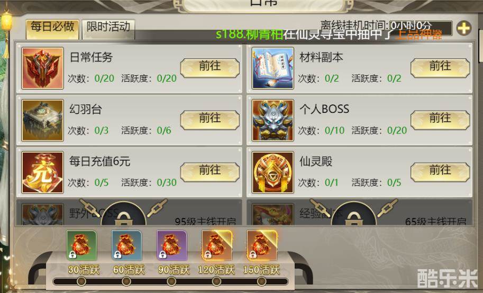Viewport: 483px width, 293px height.
Task: Select the 仙灵殿 golden medallion icon
Action: coord(272,172)
